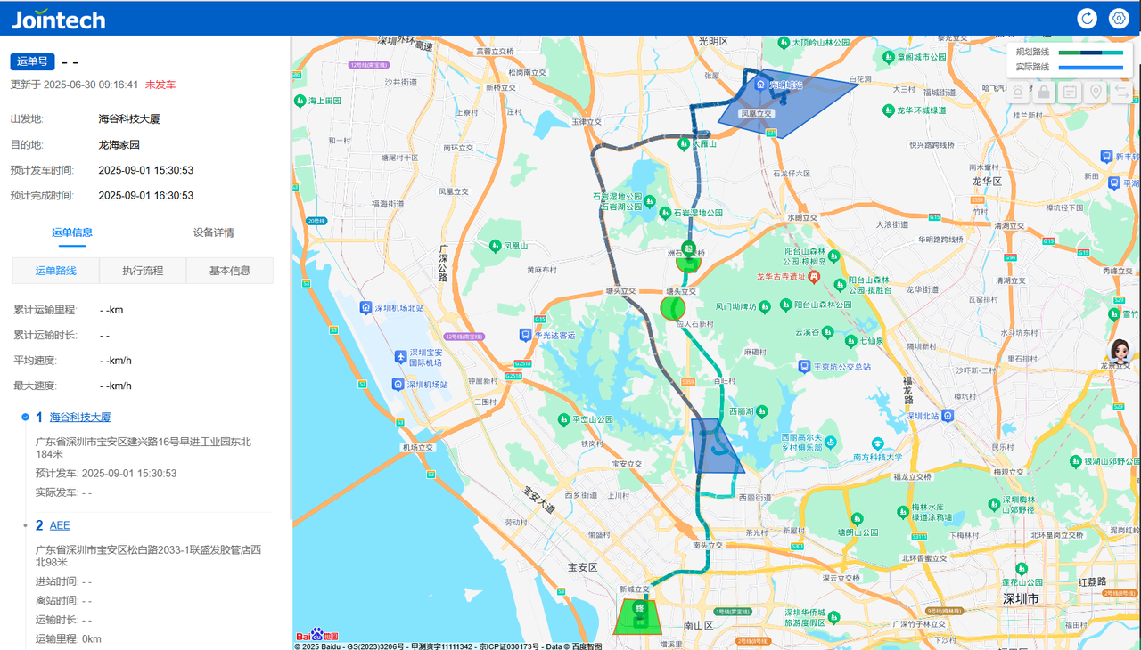Toggle the alarm siren map button
This screenshot has height=650, width=1141.
pos(1018,92)
